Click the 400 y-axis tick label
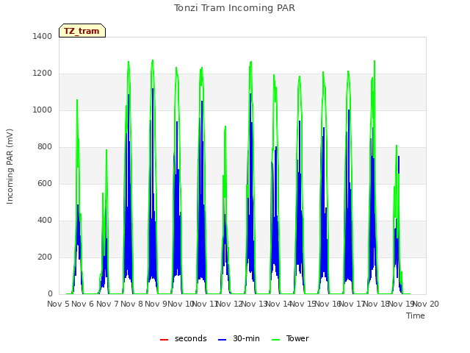470x353 pixels. coord(45,221)
